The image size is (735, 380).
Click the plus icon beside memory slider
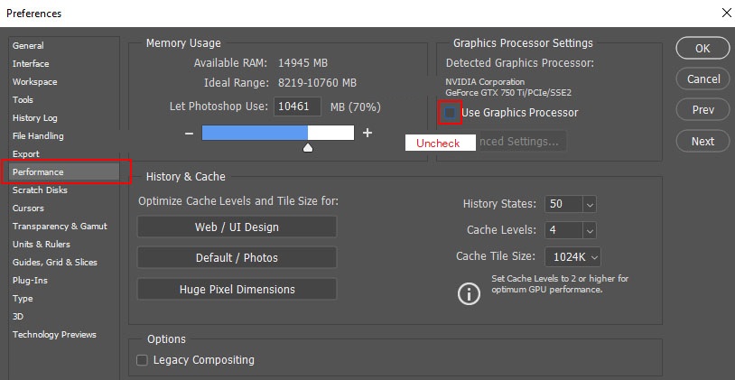pos(367,133)
